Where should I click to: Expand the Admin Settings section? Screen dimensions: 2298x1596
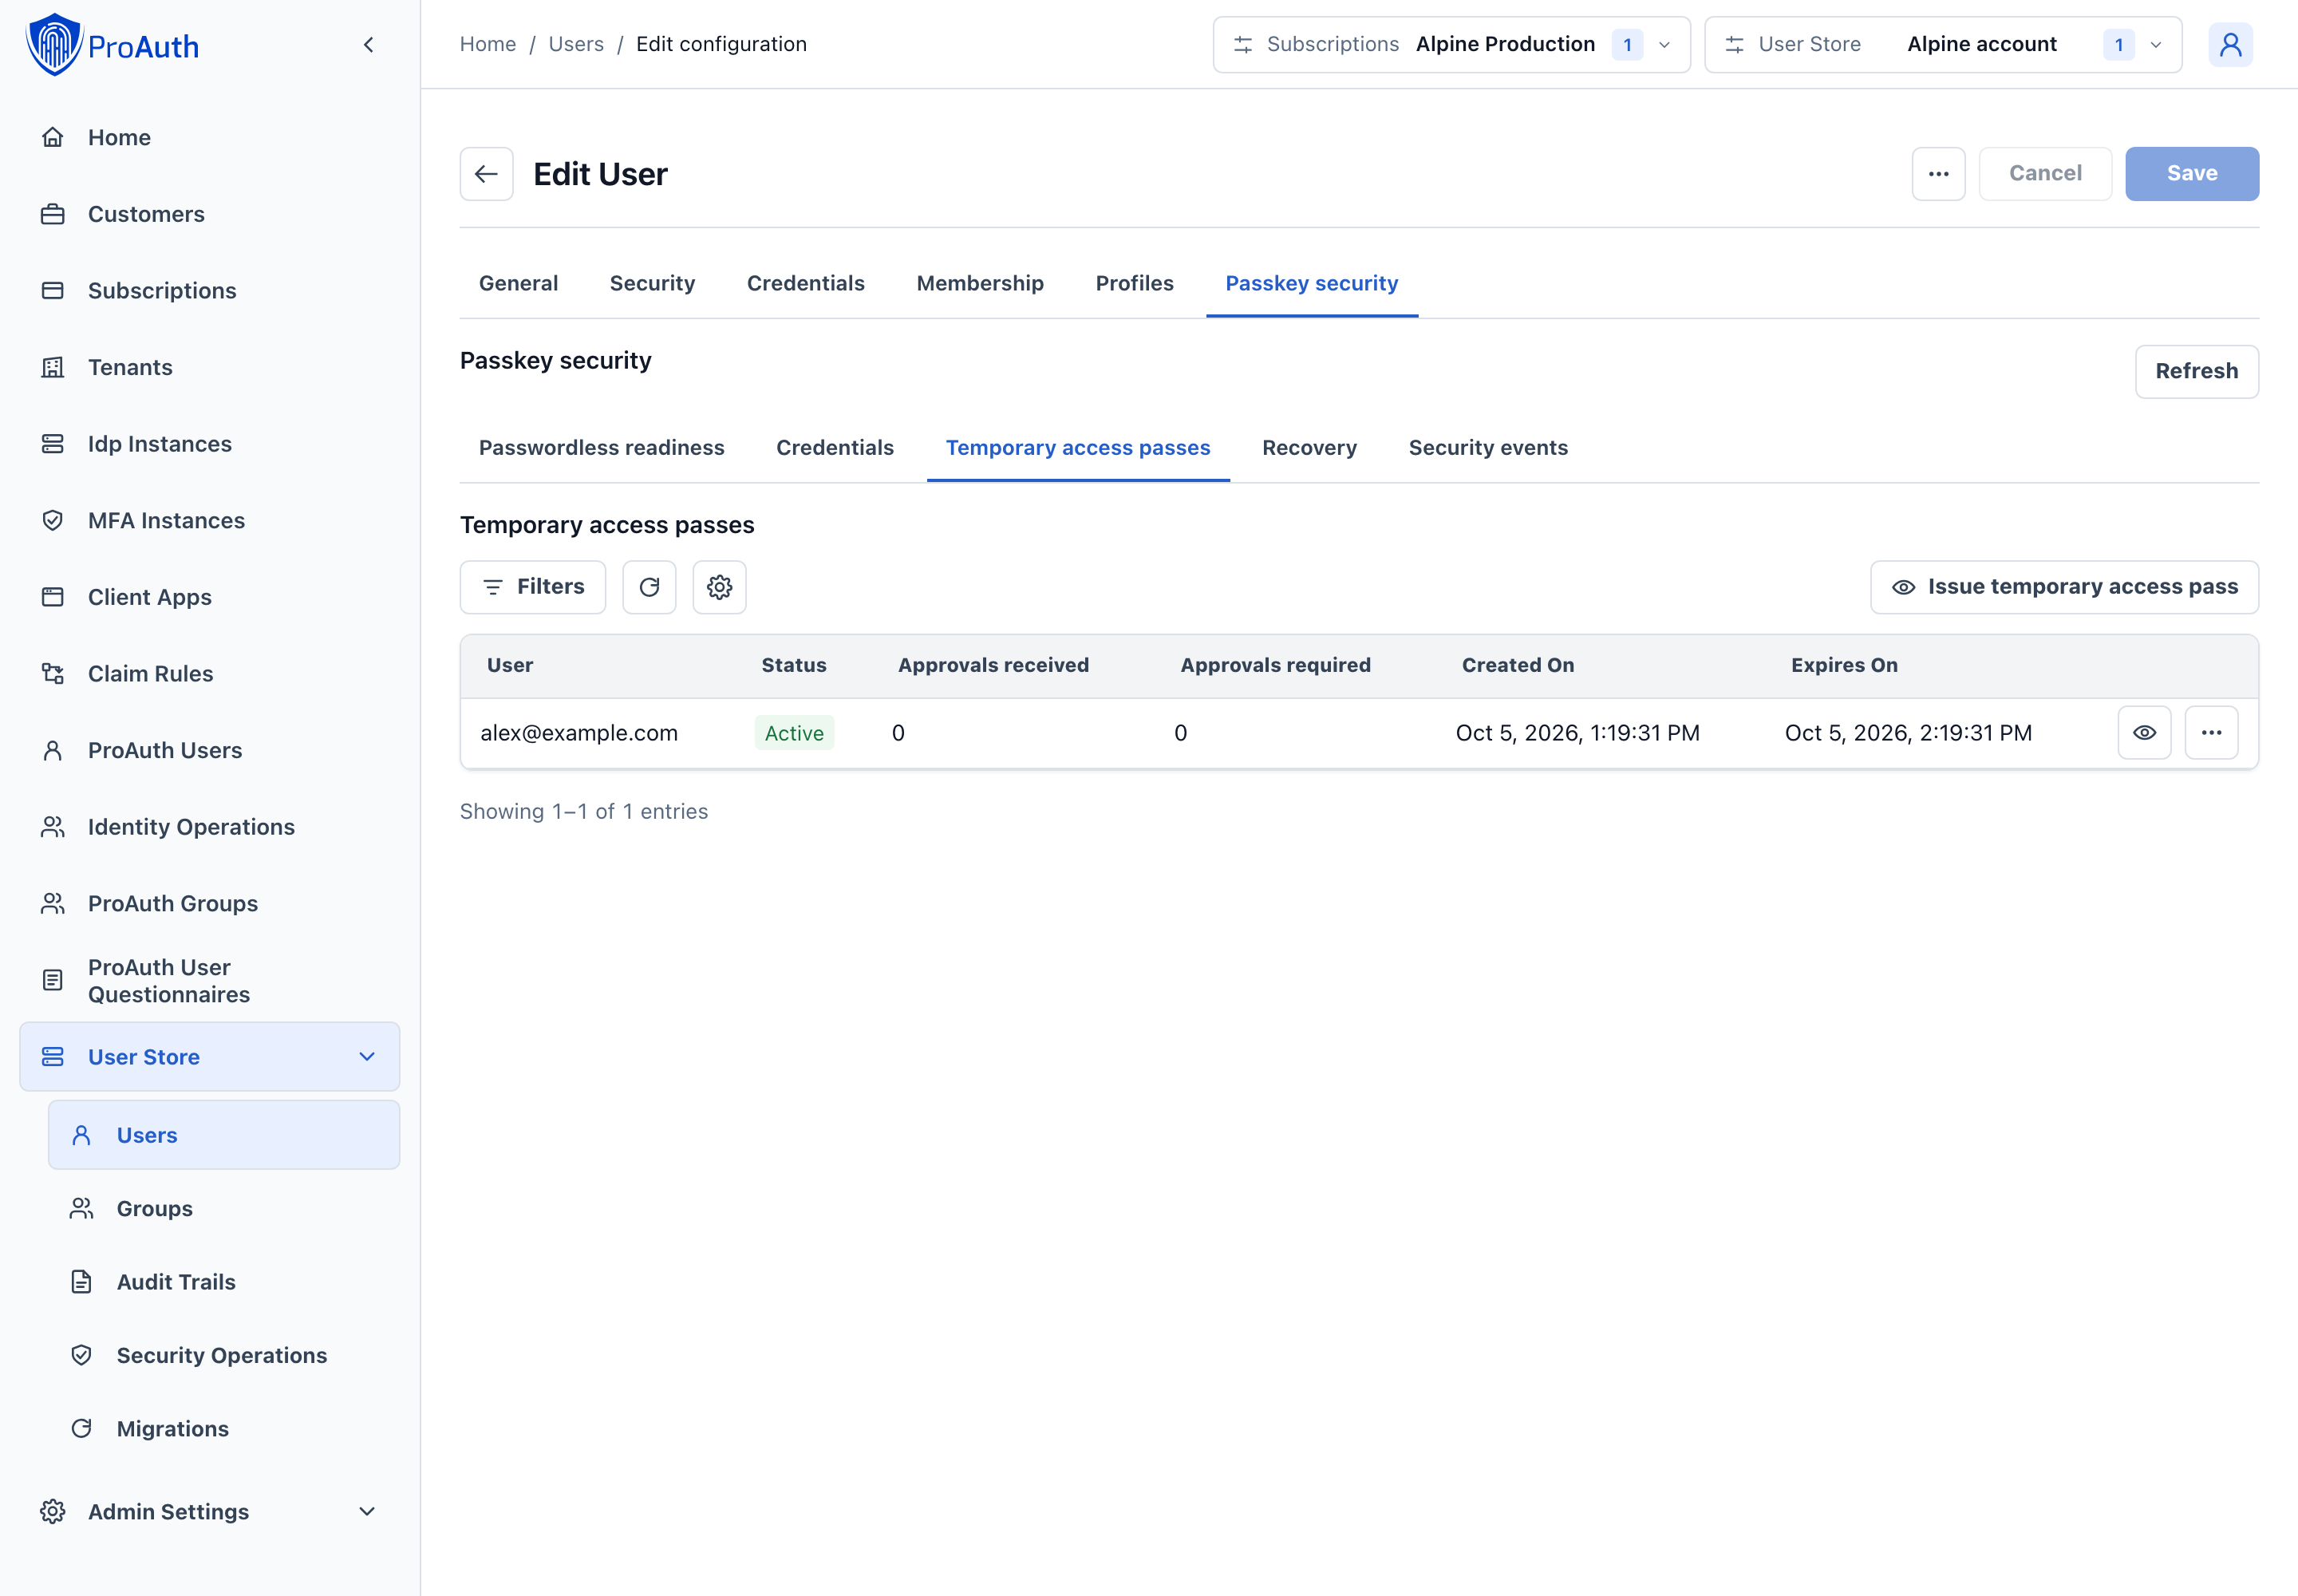click(x=210, y=1512)
